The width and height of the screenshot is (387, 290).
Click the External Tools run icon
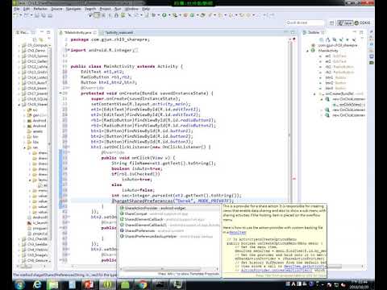[175, 15]
